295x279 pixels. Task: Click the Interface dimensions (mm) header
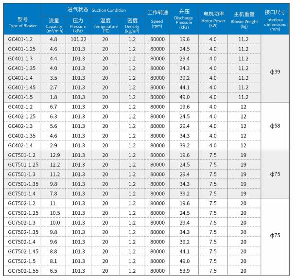point(275,20)
